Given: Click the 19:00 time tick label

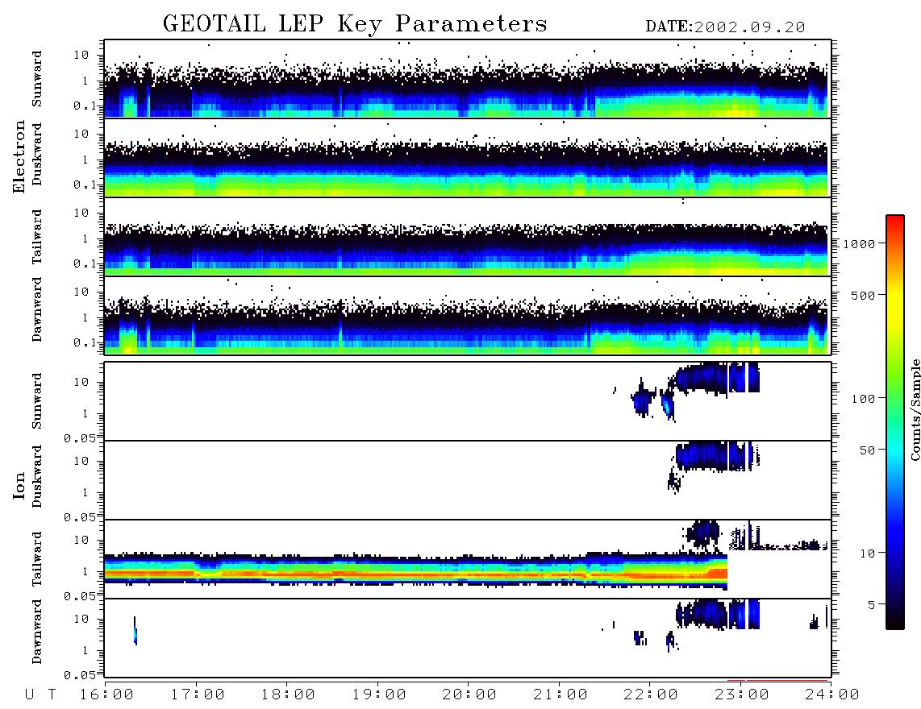Looking at the screenshot, I should pyautogui.click(x=379, y=695).
